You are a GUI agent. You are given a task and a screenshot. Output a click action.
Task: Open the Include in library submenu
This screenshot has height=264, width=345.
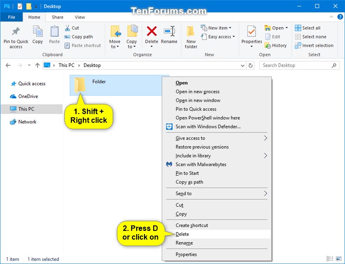[x=217, y=156]
